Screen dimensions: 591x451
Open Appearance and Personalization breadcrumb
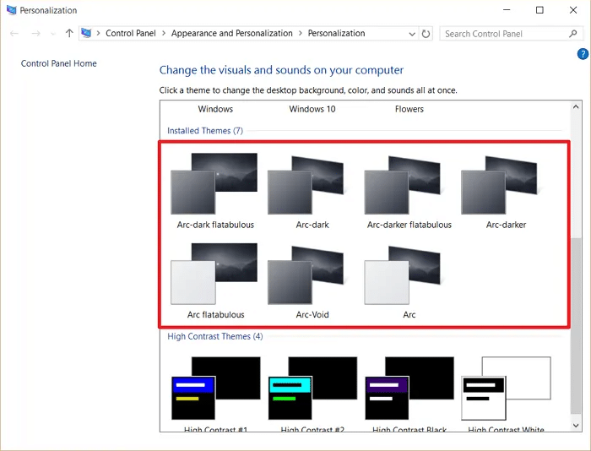tap(231, 34)
